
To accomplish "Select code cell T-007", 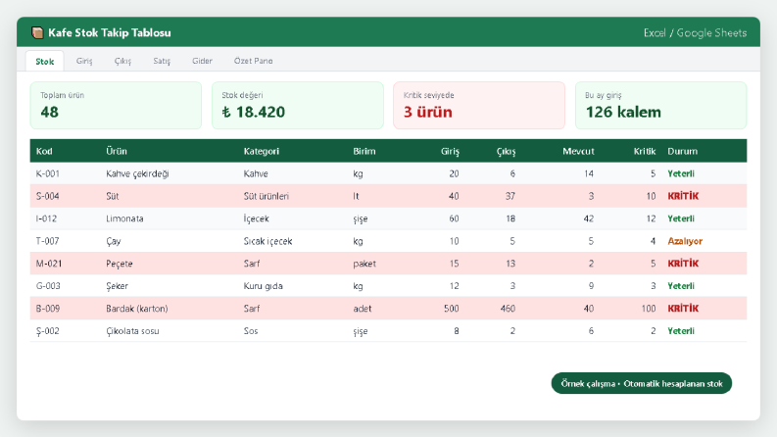I will [48, 241].
